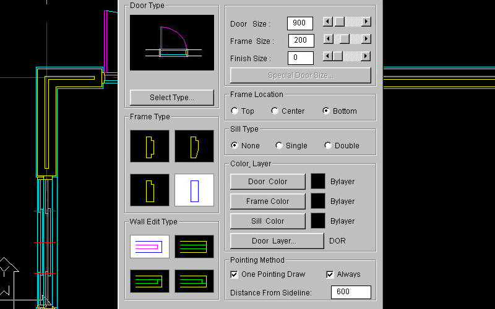Set frame location to Top
495x309 pixels.
[235, 111]
